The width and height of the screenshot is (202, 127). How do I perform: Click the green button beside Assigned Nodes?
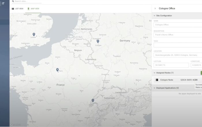[201, 73]
